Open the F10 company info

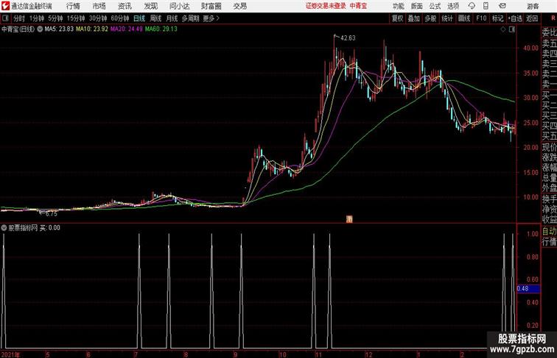pos(481,18)
